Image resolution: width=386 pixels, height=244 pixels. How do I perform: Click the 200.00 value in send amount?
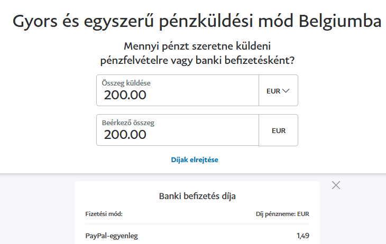point(125,95)
